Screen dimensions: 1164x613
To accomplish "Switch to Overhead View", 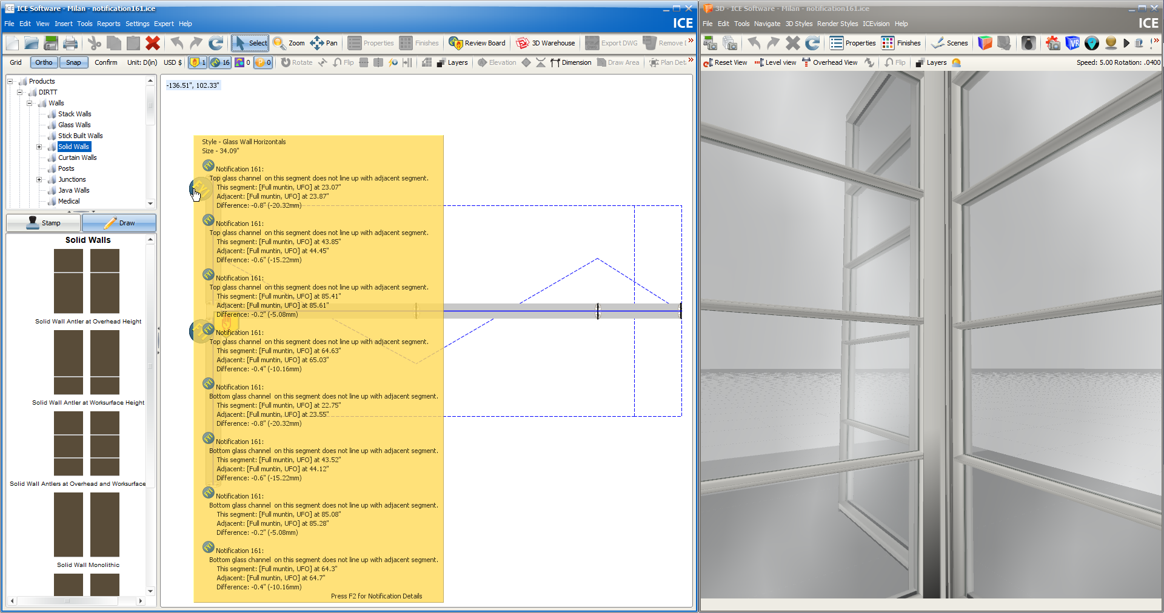I will click(x=829, y=62).
